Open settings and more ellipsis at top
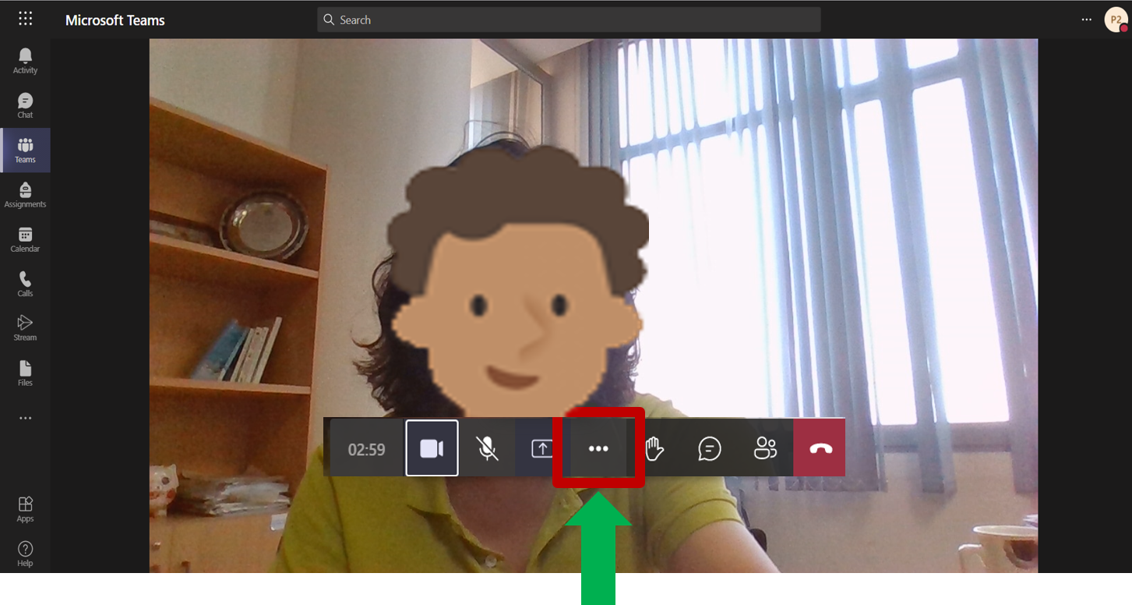This screenshot has height=605, width=1132. pyautogui.click(x=1086, y=20)
